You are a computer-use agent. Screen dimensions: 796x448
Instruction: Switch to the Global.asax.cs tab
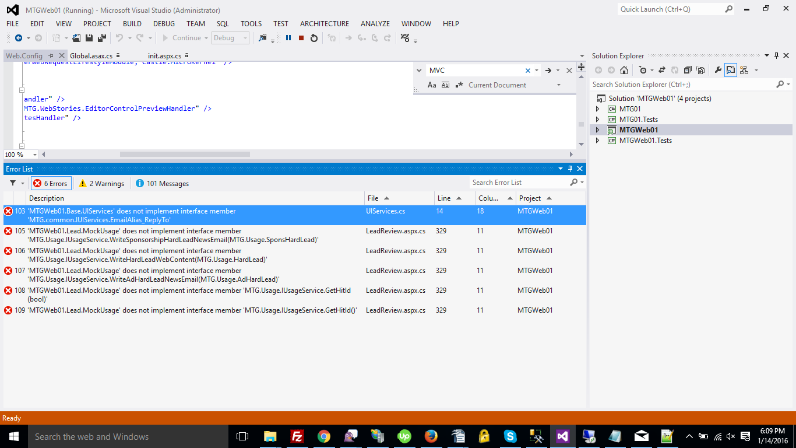91,56
